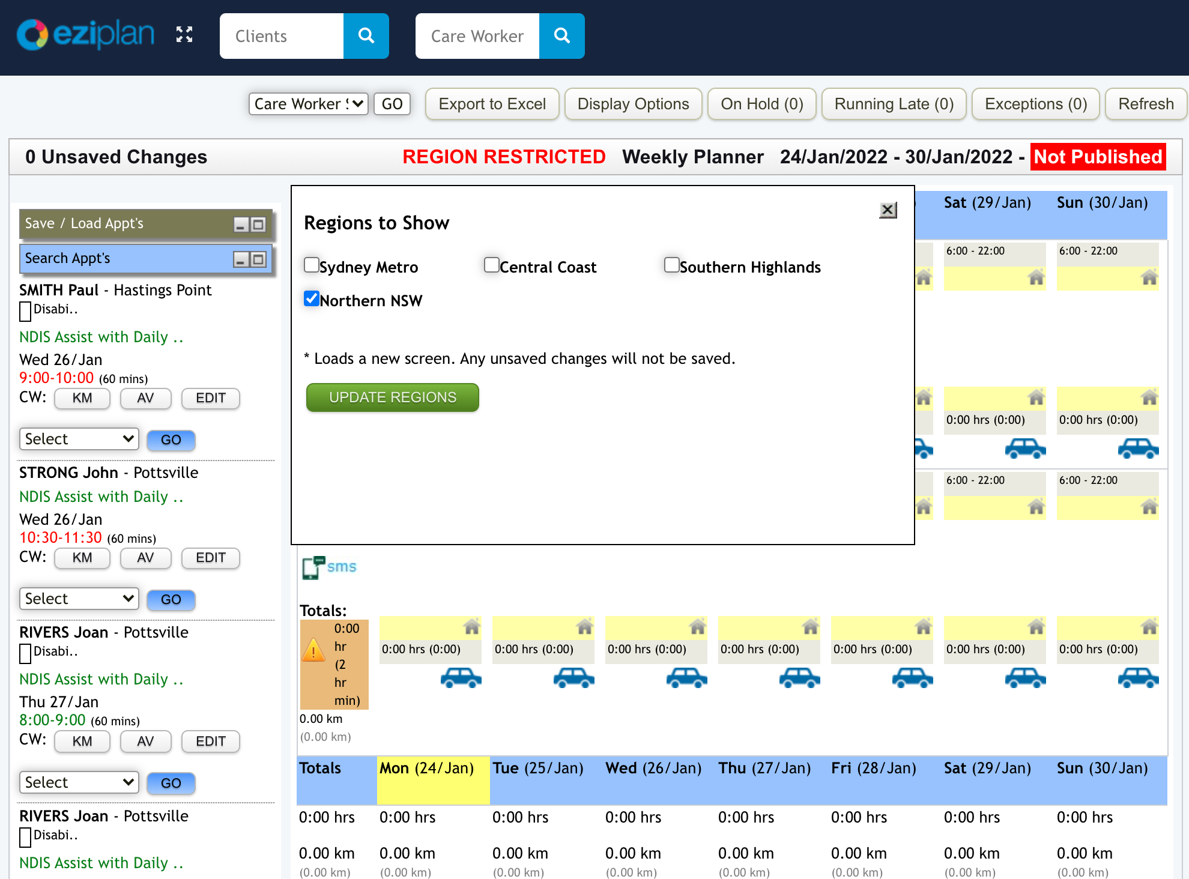Minimize the Save / Load Appt's panel
Screen dimensions: 1189x879
[241, 225]
